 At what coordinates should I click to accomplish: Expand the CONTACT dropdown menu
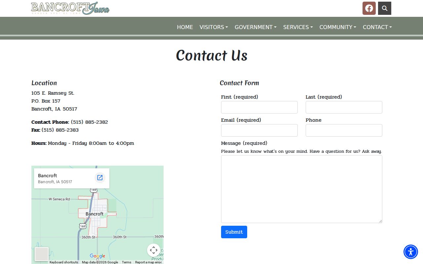click(x=377, y=27)
